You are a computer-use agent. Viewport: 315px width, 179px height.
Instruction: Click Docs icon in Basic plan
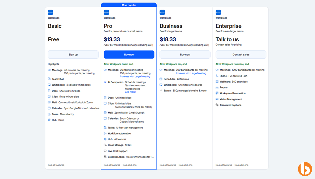tap(49, 91)
